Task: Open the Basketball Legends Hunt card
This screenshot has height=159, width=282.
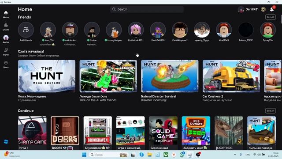Action: (108, 76)
